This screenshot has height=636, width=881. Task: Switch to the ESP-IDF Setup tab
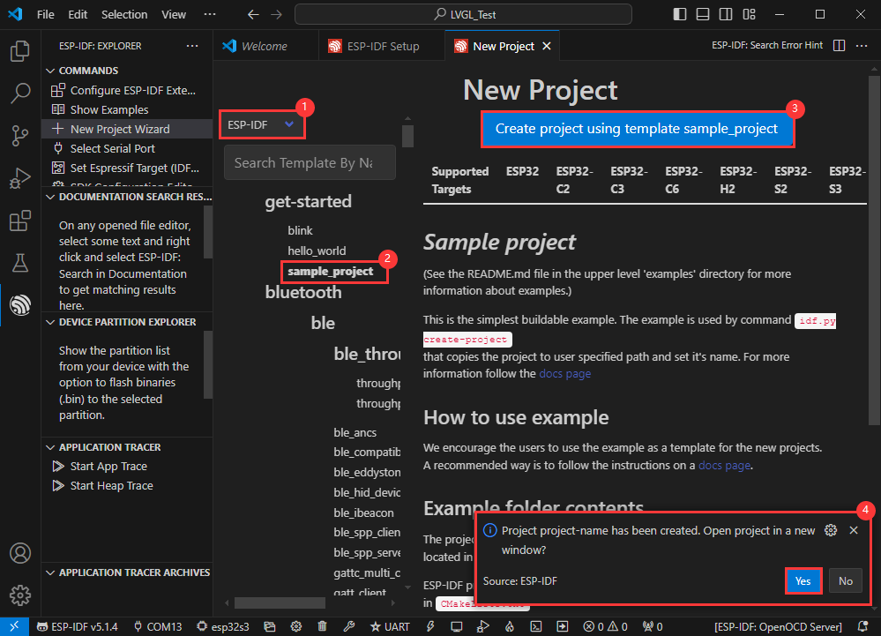[x=375, y=46]
